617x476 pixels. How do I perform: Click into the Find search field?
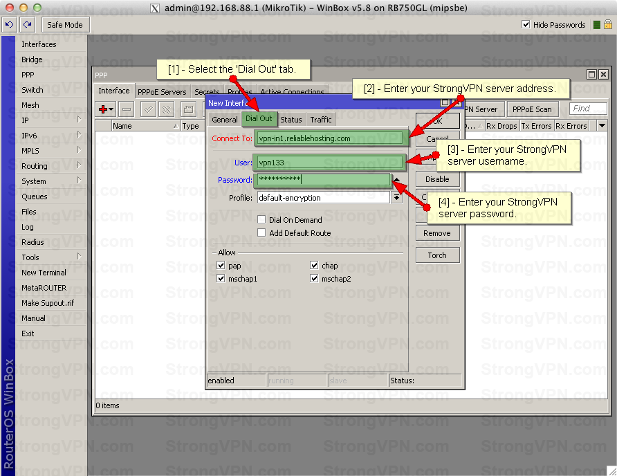(587, 109)
